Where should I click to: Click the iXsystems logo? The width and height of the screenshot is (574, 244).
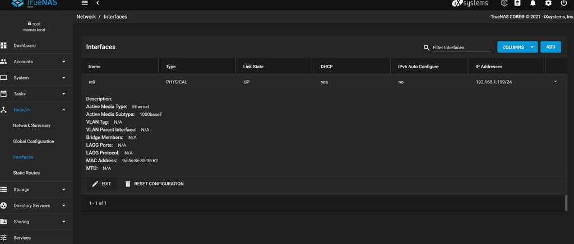472,3
